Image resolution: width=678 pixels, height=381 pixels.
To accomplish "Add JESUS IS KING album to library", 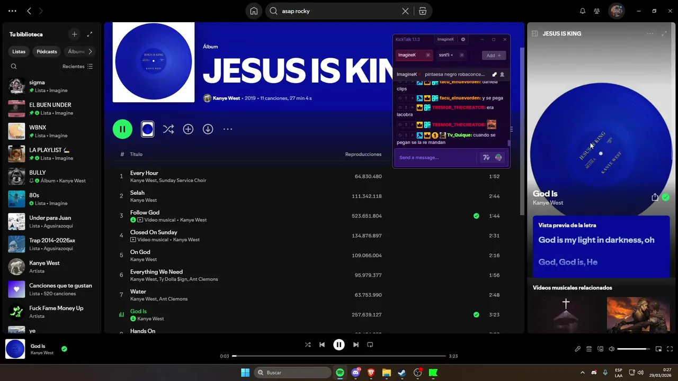I will [x=188, y=129].
